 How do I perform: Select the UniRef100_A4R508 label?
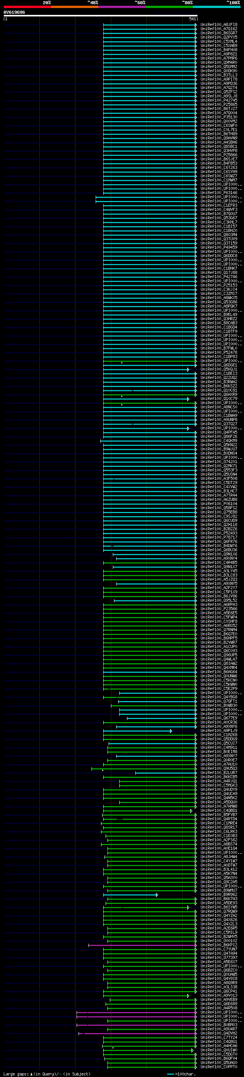219,1008
